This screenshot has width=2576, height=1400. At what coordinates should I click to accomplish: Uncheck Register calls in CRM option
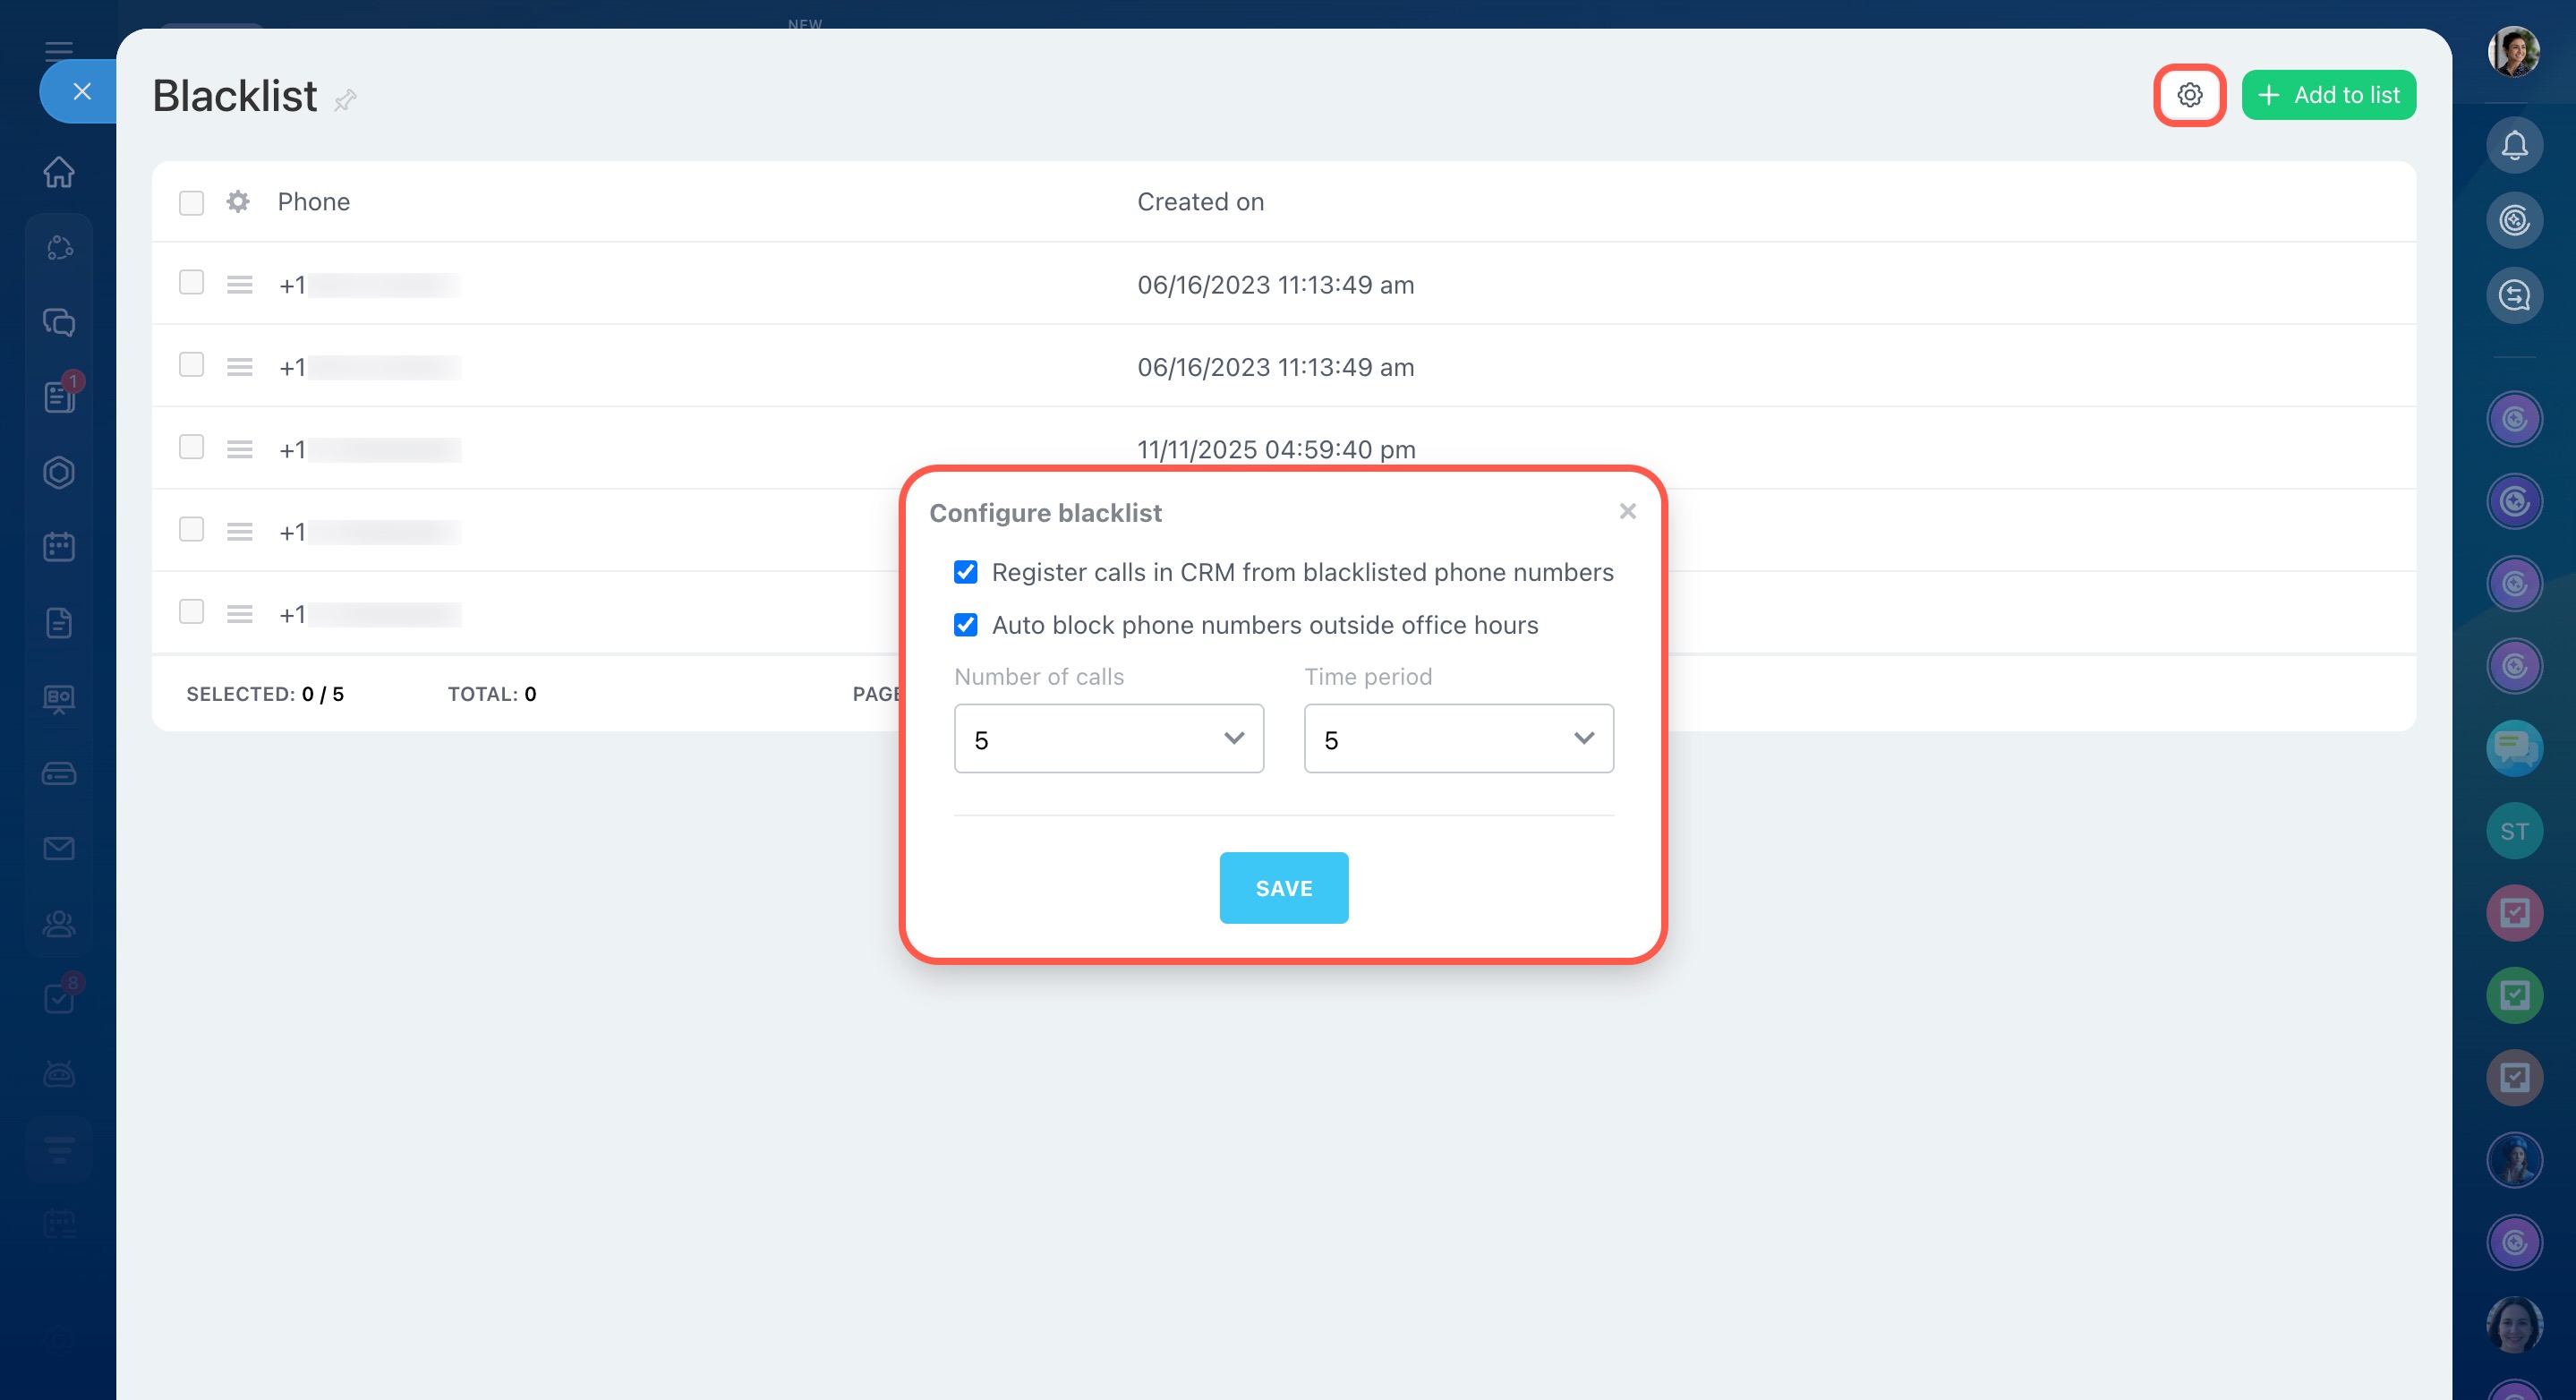965,572
